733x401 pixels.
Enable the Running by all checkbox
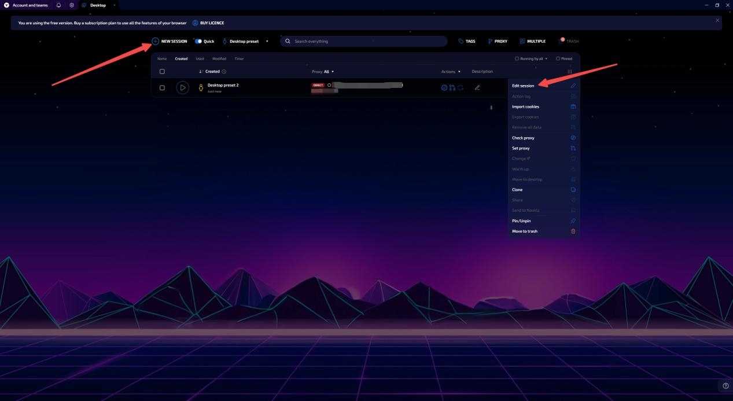click(x=517, y=58)
